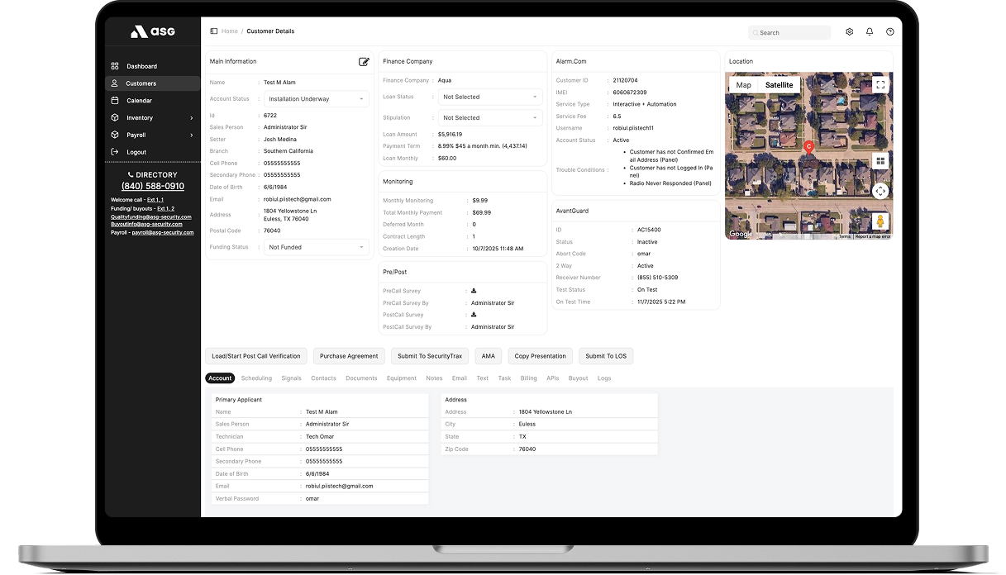Open the Account Status dropdown
The width and height of the screenshot is (1006, 575).
(x=315, y=99)
